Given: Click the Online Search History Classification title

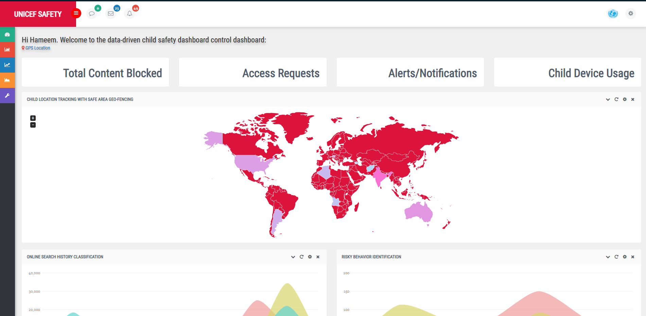Looking at the screenshot, I should click(65, 257).
